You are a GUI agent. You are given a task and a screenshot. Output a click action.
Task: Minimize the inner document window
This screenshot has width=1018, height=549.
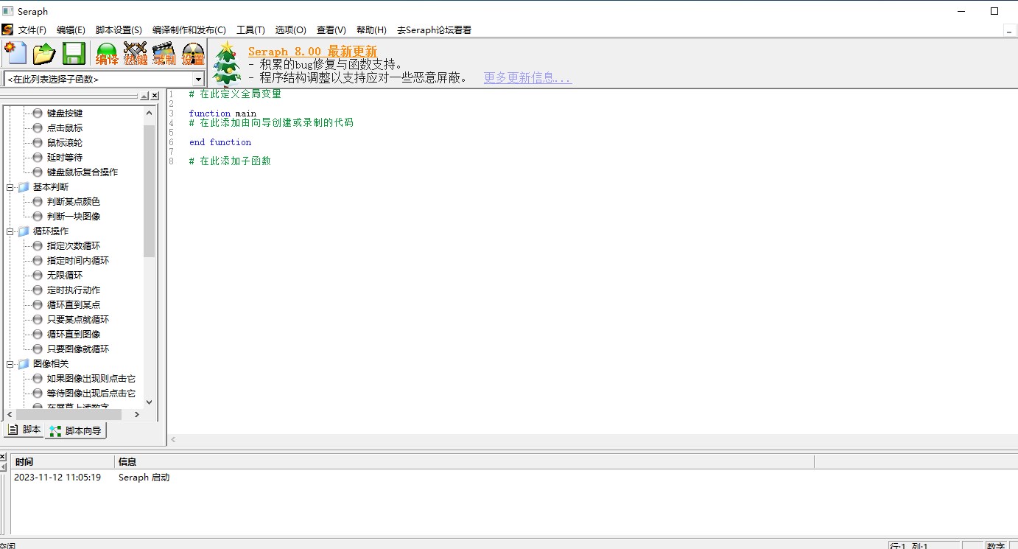1009,31
